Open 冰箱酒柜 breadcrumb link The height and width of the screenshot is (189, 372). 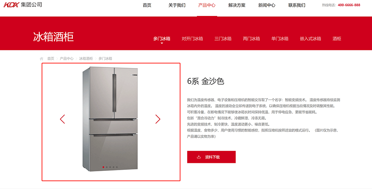click(x=86, y=58)
